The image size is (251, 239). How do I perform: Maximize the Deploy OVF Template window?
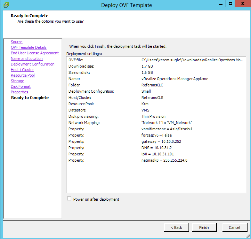click(x=230, y=3)
